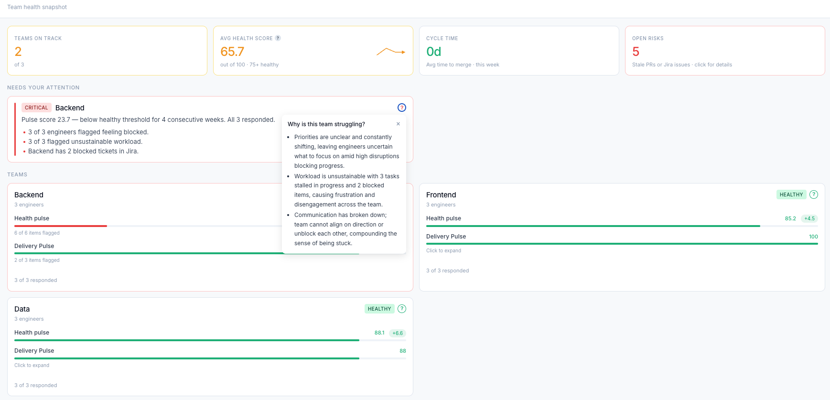Click the 'Priorities are unclear' bullet
The image size is (830, 400).
pyautogui.click(x=346, y=151)
